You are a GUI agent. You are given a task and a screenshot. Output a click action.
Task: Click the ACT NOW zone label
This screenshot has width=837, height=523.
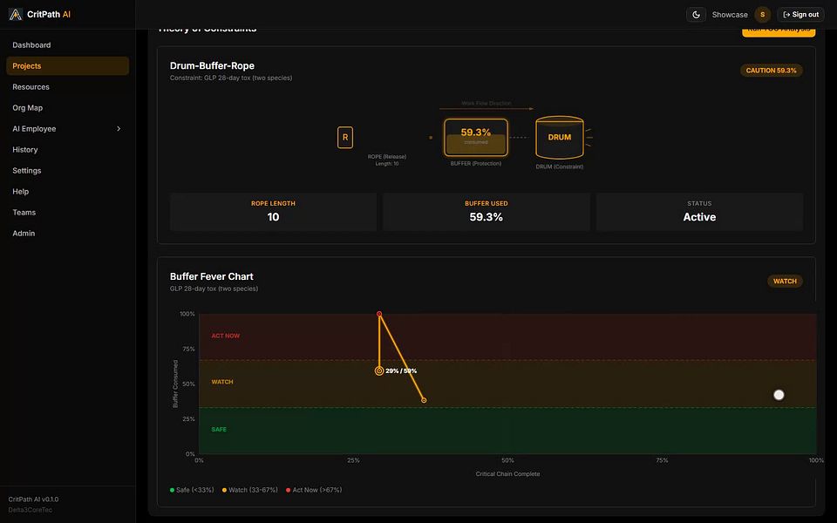[225, 336]
